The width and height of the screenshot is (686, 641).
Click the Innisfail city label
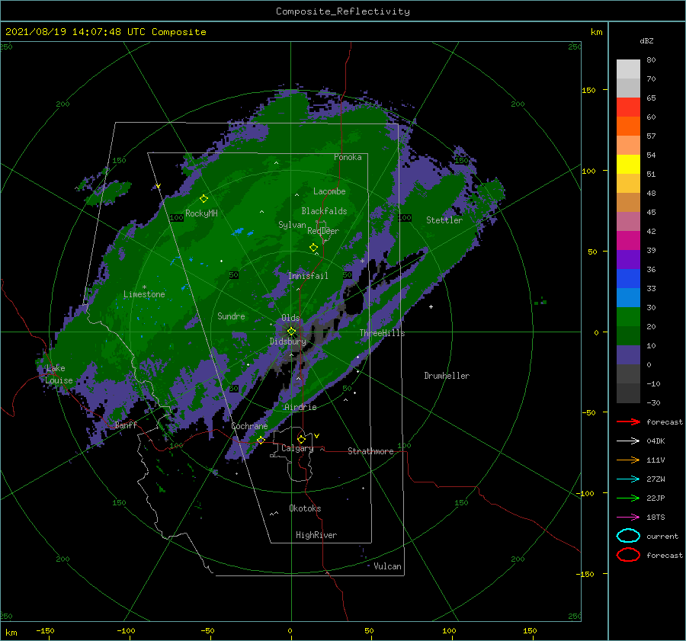click(x=308, y=276)
